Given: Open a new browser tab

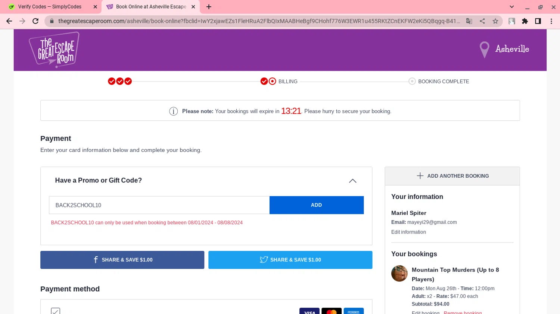Looking at the screenshot, I should [209, 7].
